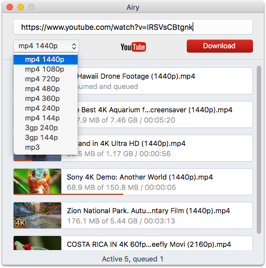Pick mp4 720p in the format menu

(46, 79)
